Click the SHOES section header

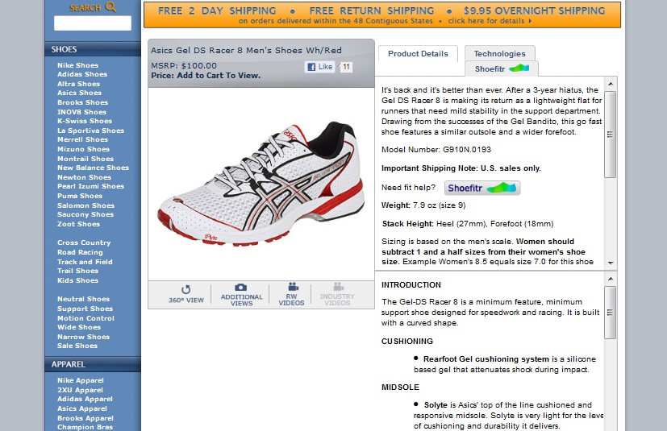[92, 49]
